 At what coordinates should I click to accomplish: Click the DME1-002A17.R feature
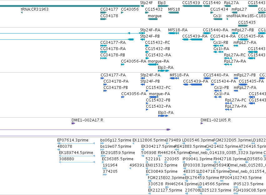click(x=73, y=123)
